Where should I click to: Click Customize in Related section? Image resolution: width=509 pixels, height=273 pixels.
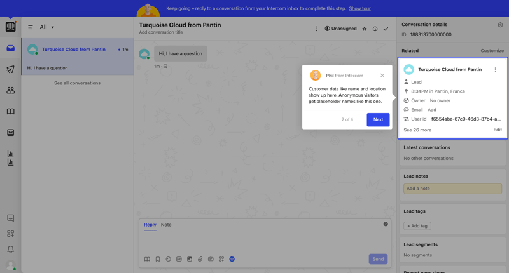pyautogui.click(x=492, y=51)
